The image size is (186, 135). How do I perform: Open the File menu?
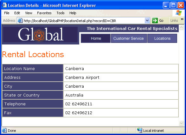(7, 13)
